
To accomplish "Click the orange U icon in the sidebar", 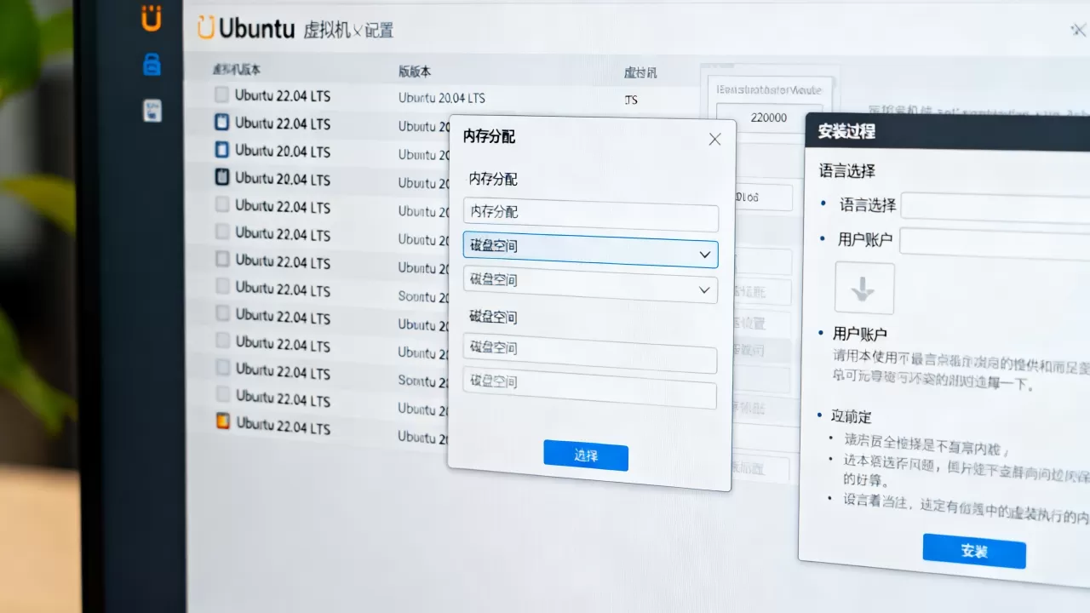I will [x=152, y=18].
